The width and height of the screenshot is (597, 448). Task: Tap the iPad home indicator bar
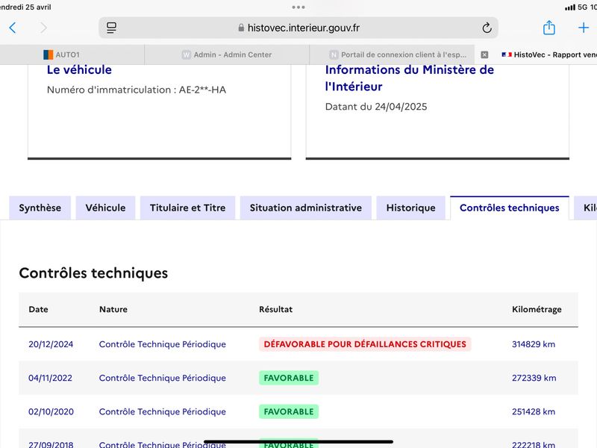[x=298, y=442]
